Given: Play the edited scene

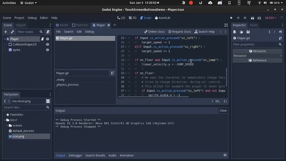Looking at the screenshot, I should 252,18.
